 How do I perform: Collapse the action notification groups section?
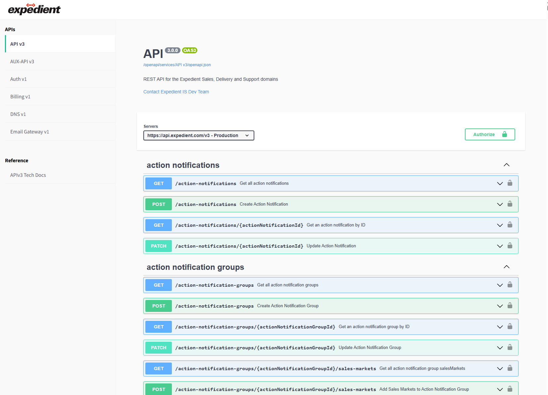click(506, 267)
